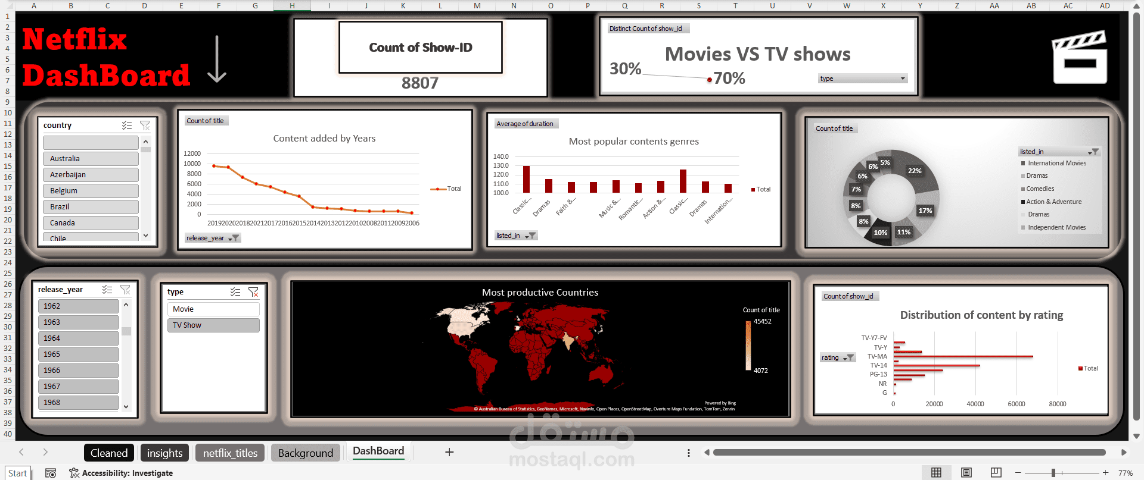Open the Background sheet tab

click(x=306, y=453)
